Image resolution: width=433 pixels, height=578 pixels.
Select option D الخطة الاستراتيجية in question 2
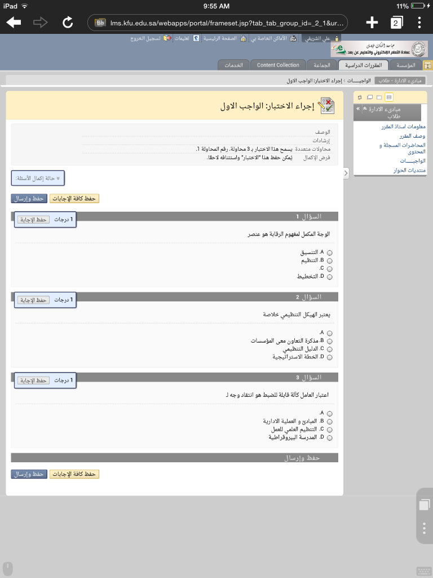click(x=329, y=357)
